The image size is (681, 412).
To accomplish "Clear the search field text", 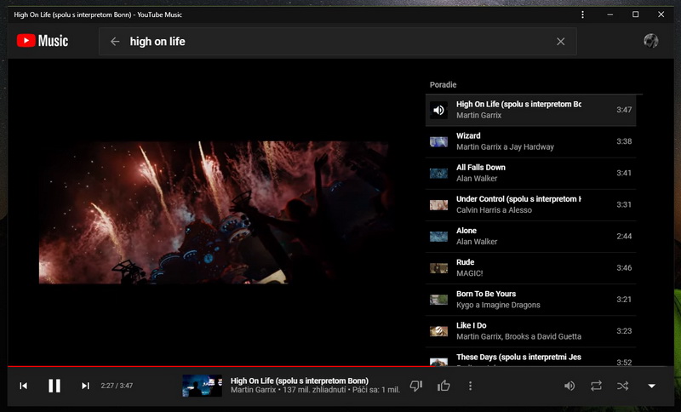I will [x=560, y=42].
